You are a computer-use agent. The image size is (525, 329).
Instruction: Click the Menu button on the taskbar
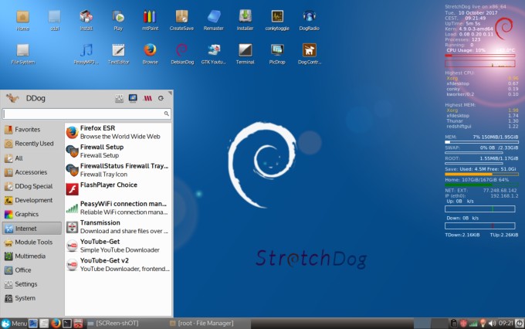click(15, 323)
